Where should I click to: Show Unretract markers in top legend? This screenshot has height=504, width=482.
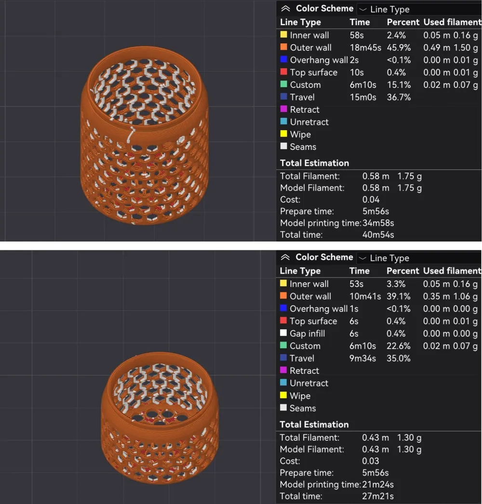284,122
